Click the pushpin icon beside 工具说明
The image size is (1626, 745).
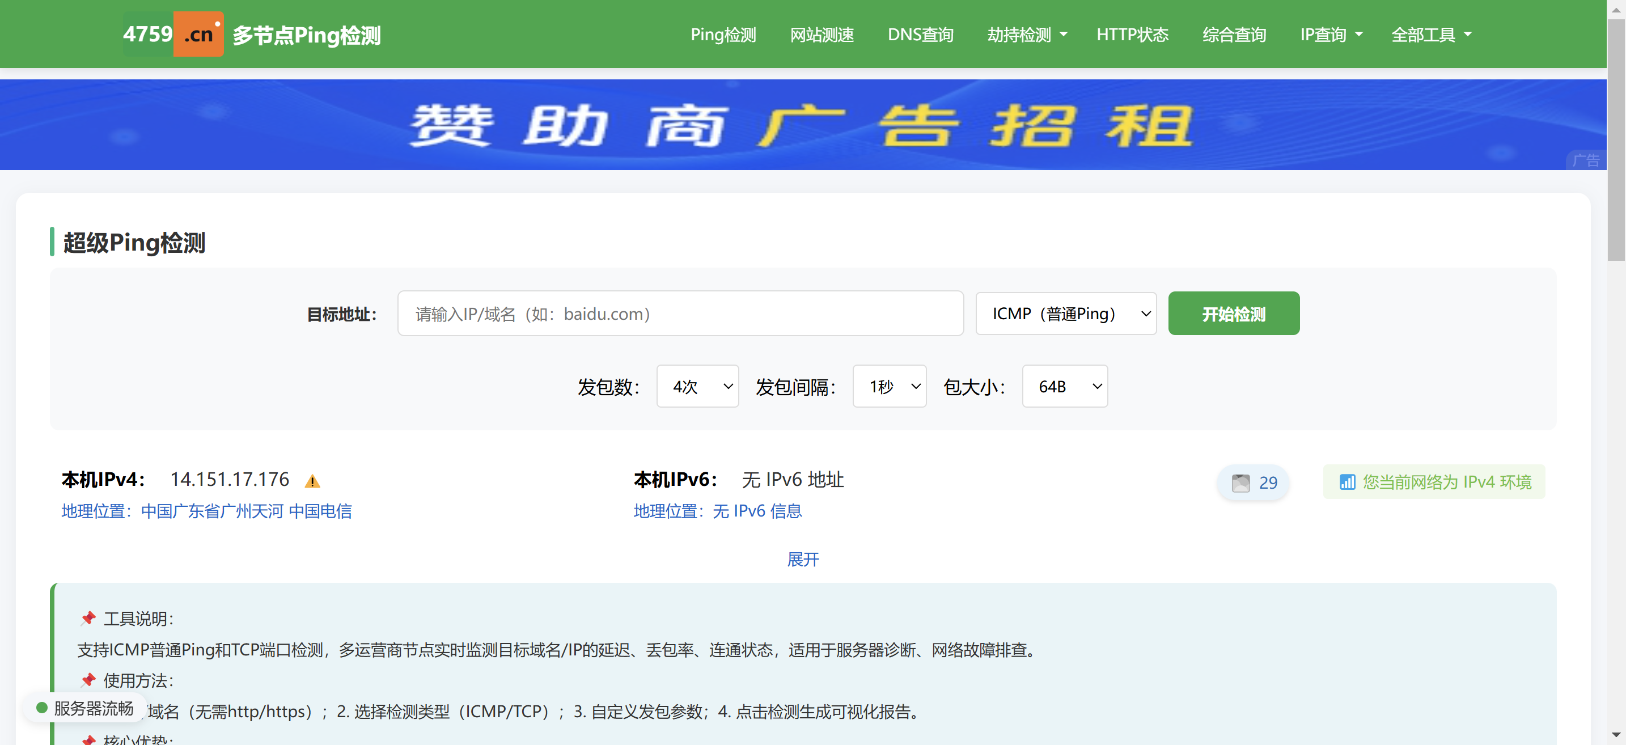(88, 618)
